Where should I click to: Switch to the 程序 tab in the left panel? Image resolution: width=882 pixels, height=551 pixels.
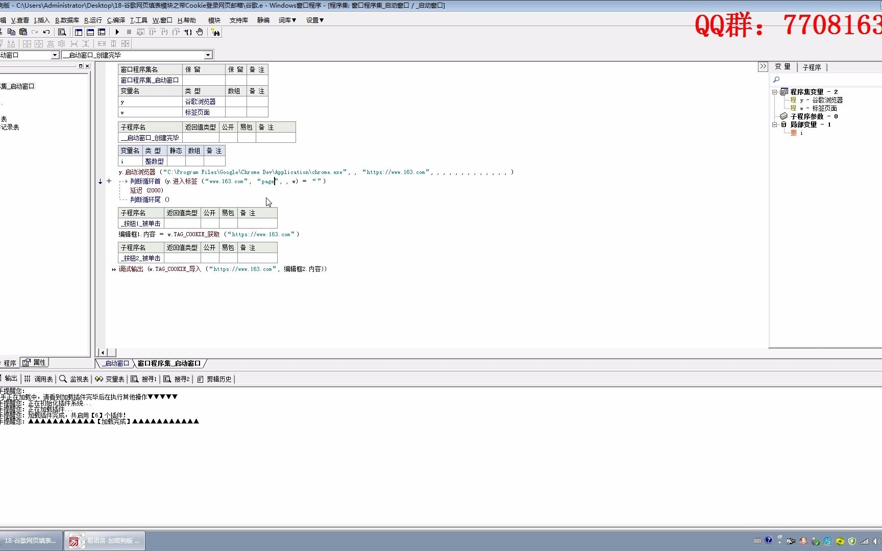[9, 363]
